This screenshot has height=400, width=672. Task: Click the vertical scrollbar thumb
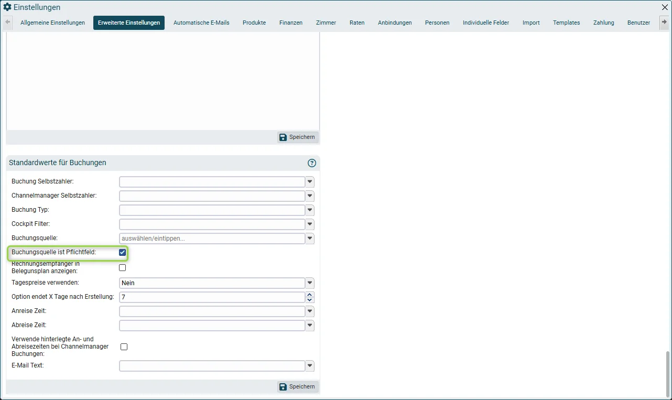[x=667, y=373]
